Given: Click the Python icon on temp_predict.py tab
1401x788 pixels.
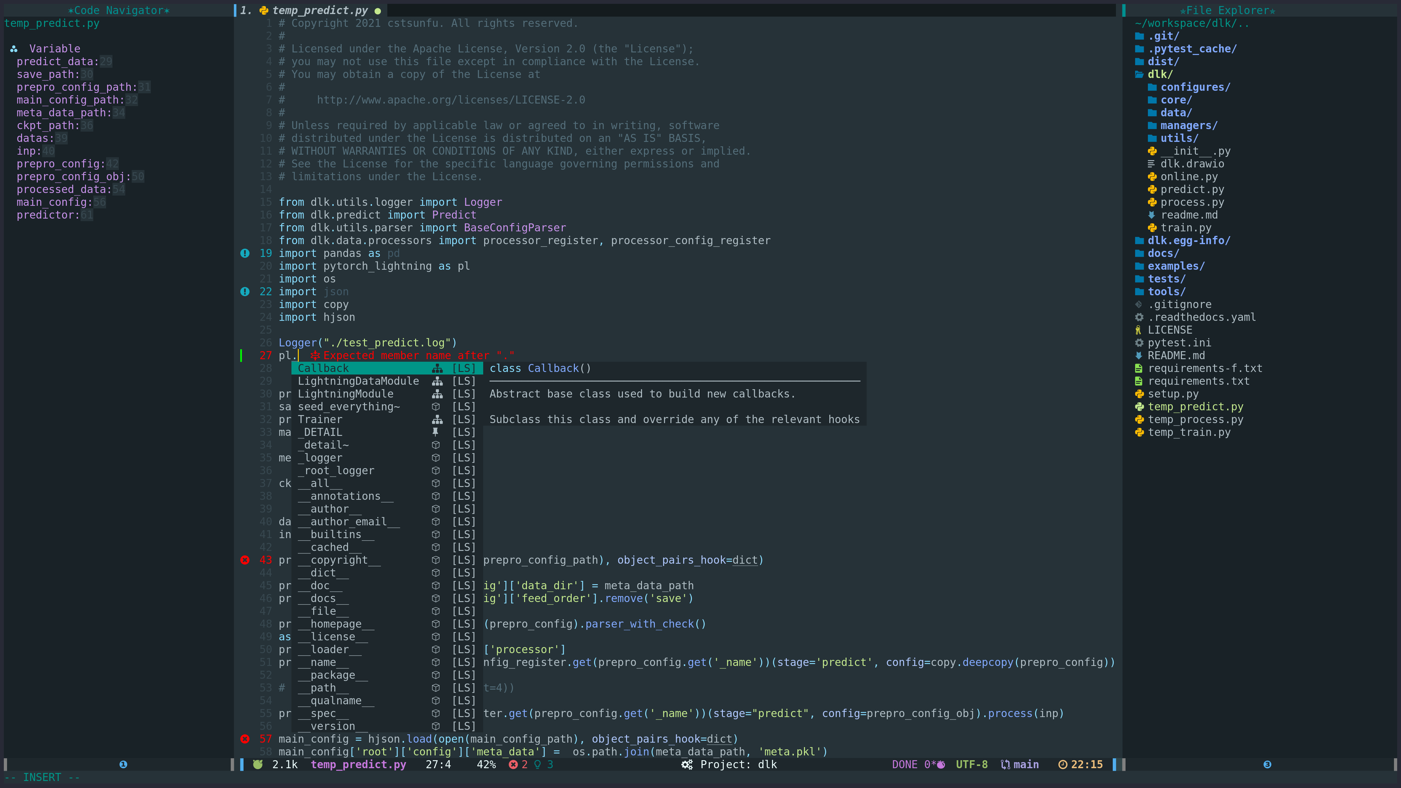Looking at the screenshot, I should pyautogui.click(x=264, y=10).
